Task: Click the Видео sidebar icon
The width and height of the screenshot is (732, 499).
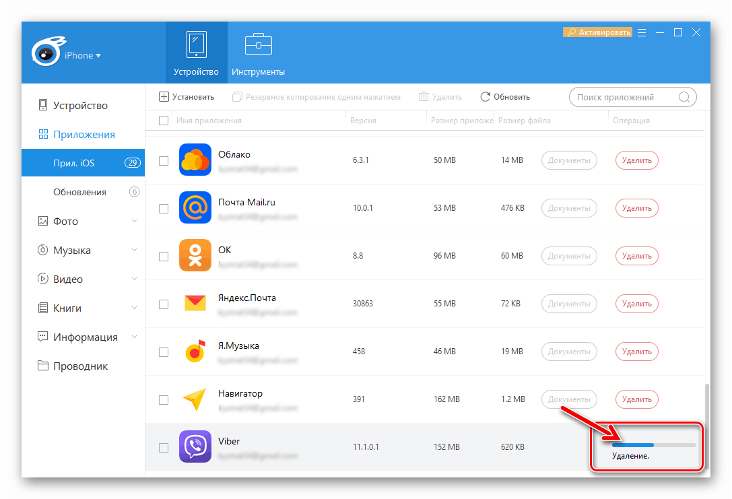Action: (x=43, y=279)
